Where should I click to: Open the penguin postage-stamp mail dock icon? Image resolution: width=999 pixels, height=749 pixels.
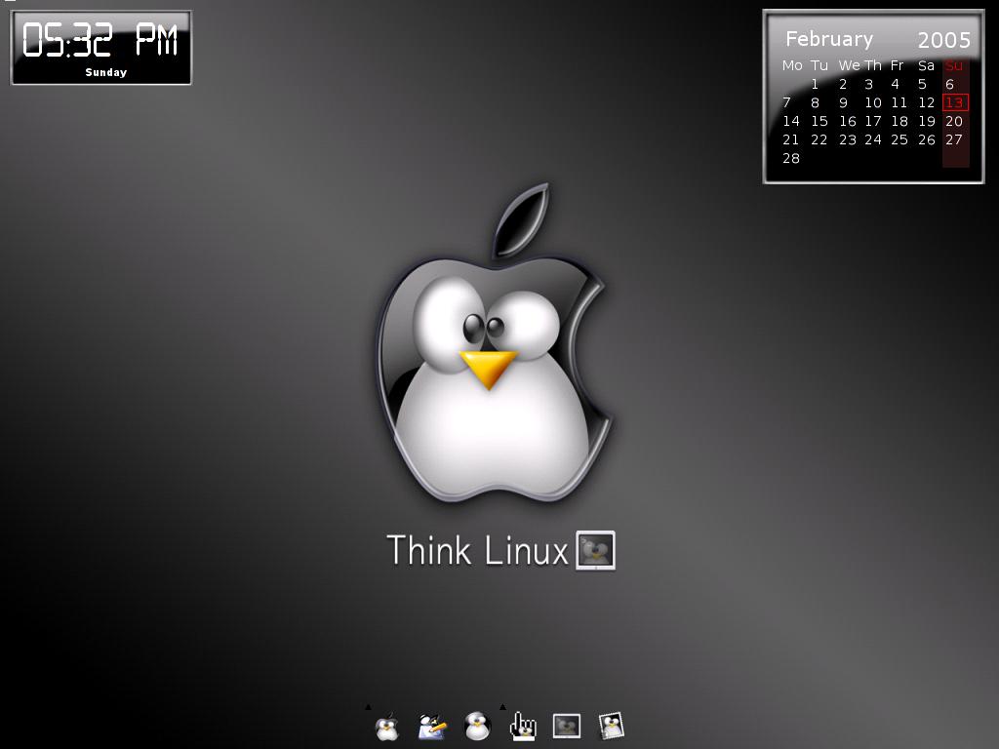click(612, 726)
